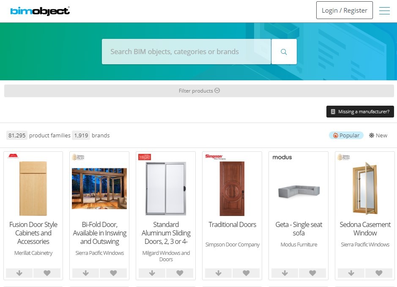Image resolution: width=397 pixels, height=287 pixels.
Task: Click the bimobject logo
Action: tap(40, 11)
